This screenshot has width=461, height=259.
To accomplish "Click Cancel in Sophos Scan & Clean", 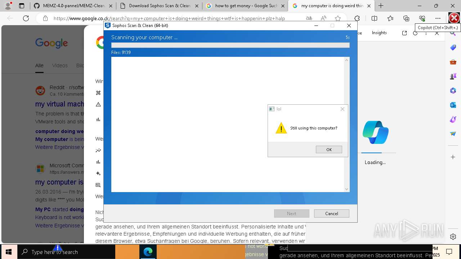I will coord(331,213).
